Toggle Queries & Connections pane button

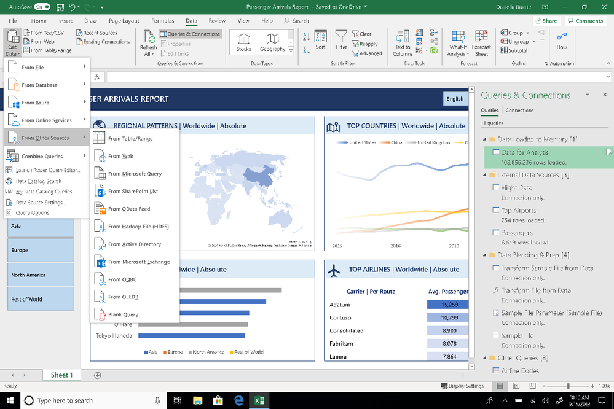point(191,34)
